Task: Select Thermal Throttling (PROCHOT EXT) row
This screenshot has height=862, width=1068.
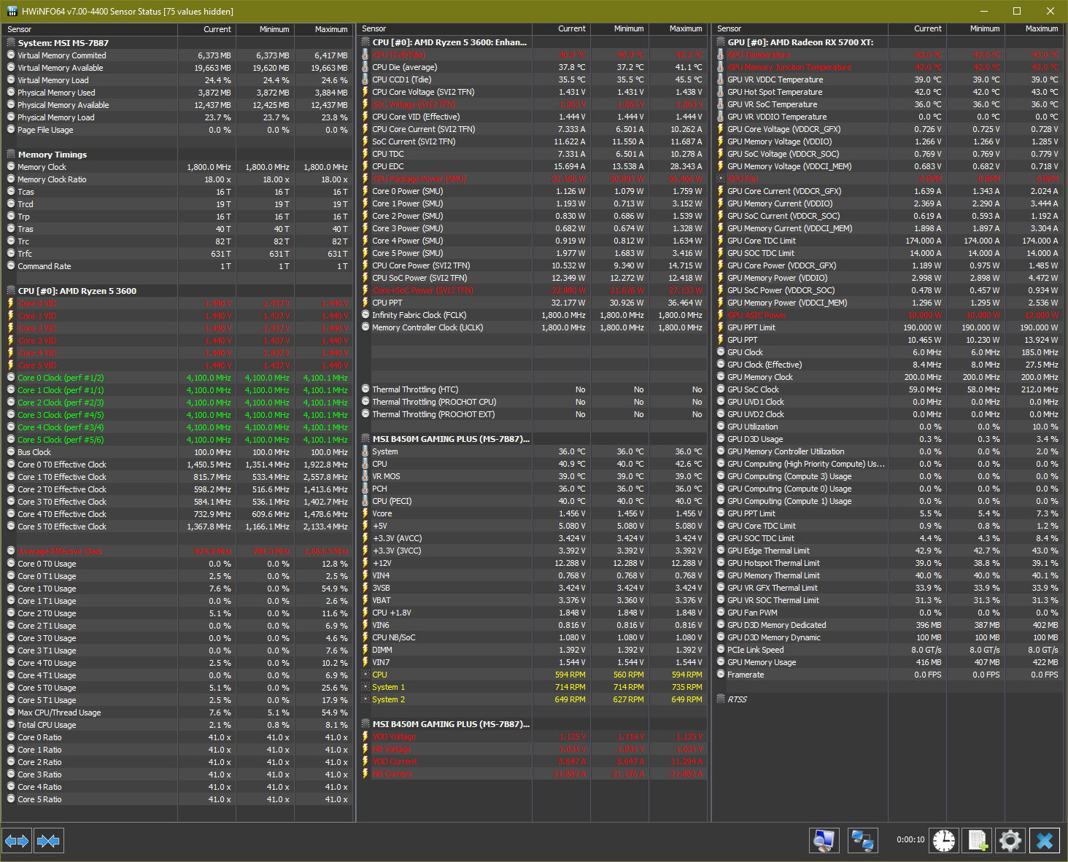Action: [533, 414]
